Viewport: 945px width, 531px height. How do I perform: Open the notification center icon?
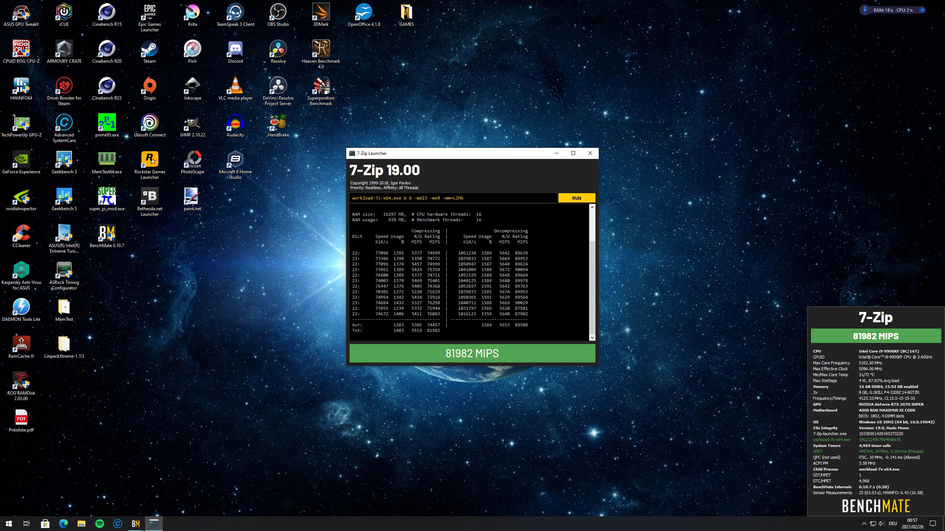coord(933,524)
